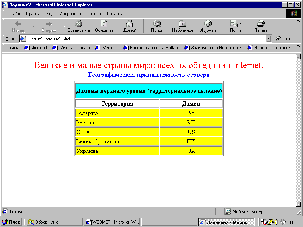Expand the toolbar overflow chevron
303x227 pixels.
point(298,22)
